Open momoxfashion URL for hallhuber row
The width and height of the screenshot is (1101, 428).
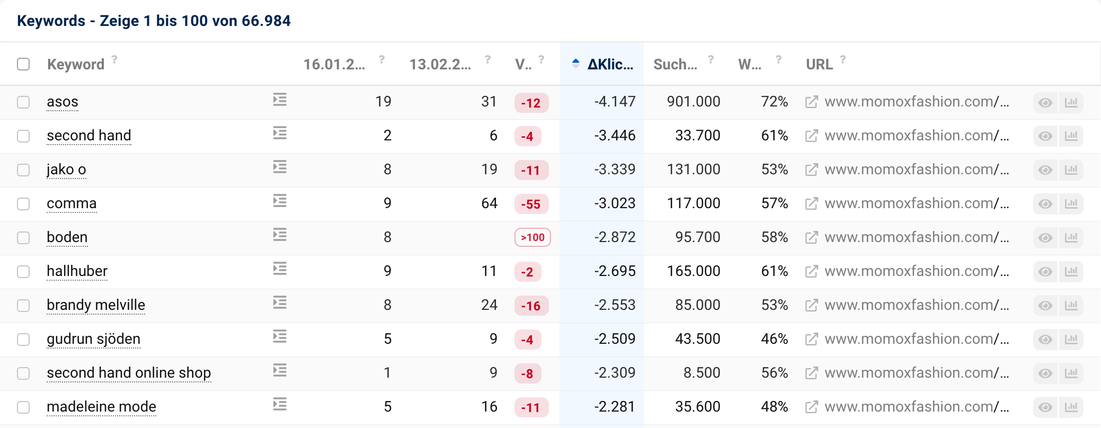pyautogui.click(x=917, y=271)
